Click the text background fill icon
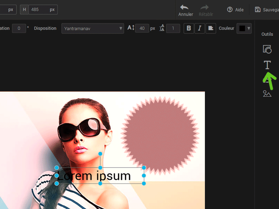This screenshot has width=279, height=209. (210, 28)
